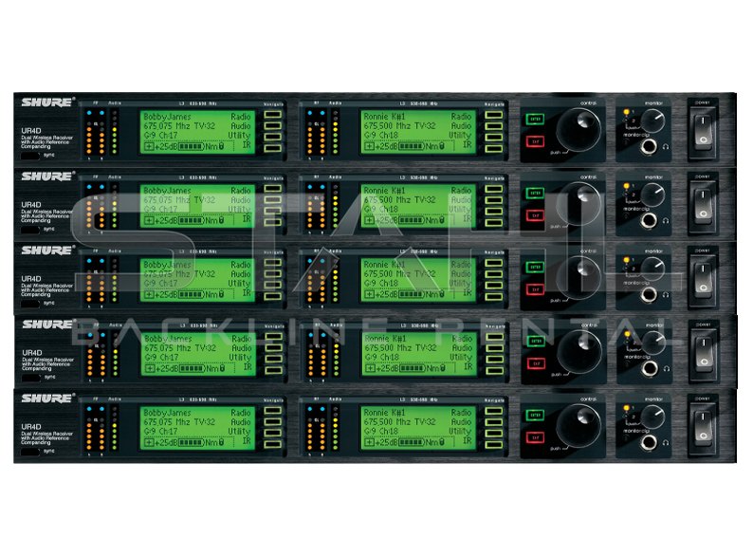Click the UR4D model label on top receiver
This screenshot has width=753, height=538.
pos(31,131)
